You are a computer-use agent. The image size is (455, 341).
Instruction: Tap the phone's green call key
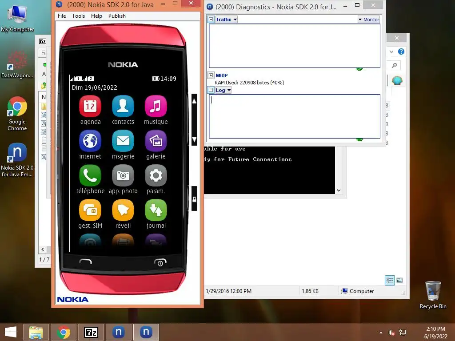[86, 262]
